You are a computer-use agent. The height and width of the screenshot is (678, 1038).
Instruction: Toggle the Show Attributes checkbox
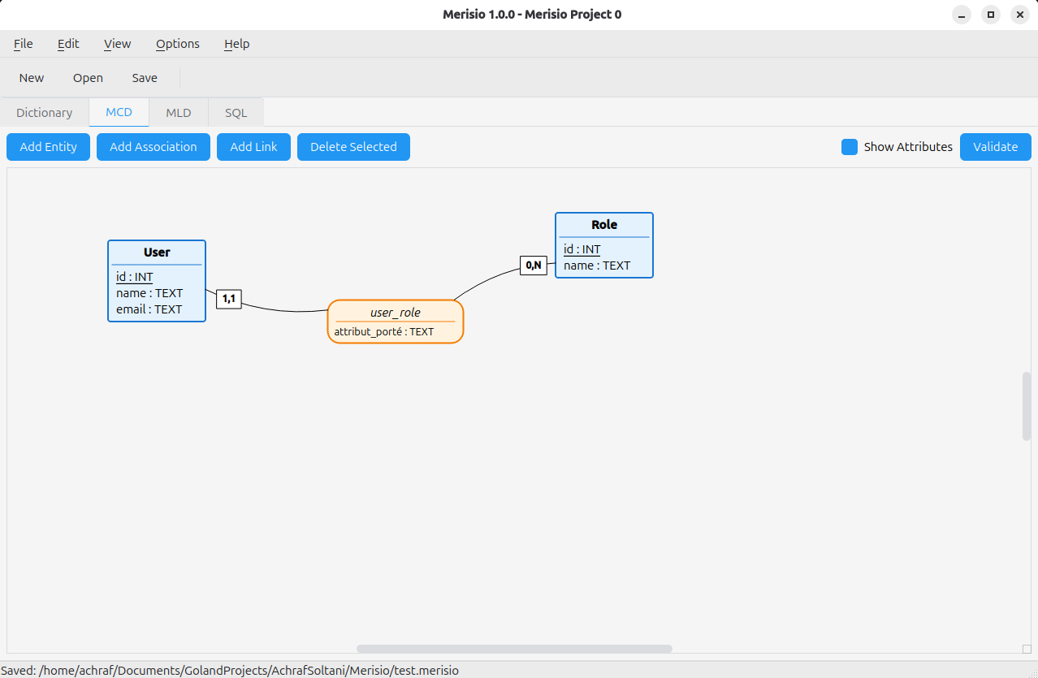pos(850,147)
